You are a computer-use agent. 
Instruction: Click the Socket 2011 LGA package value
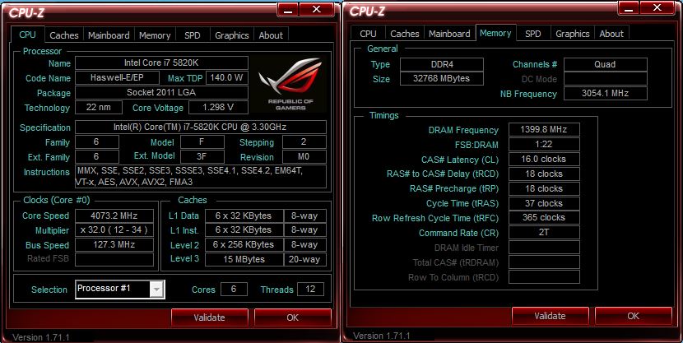161,92
